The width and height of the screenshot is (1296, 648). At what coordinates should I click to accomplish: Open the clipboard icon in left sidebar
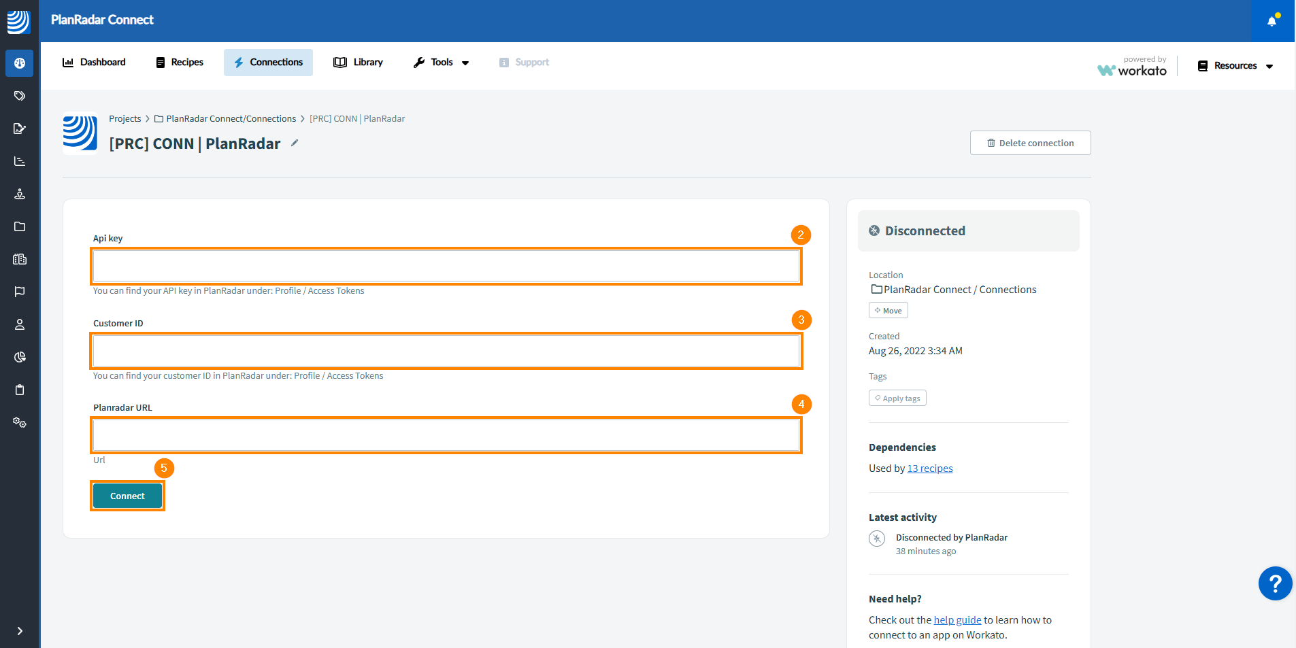(x=20, y=390)
